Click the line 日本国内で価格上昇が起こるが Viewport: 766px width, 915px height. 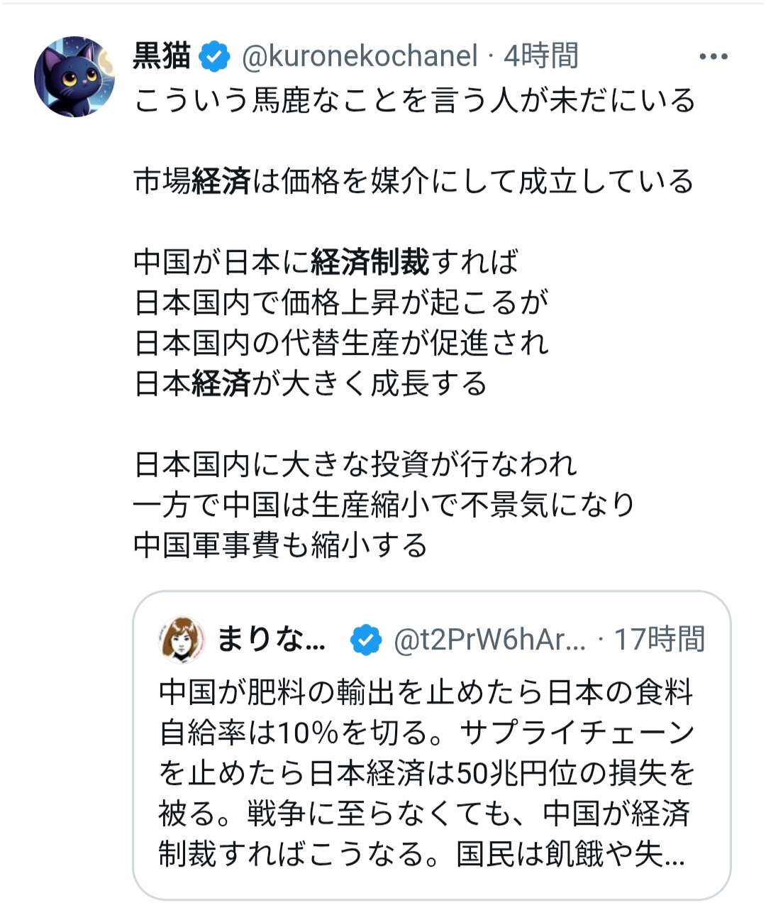341,303
